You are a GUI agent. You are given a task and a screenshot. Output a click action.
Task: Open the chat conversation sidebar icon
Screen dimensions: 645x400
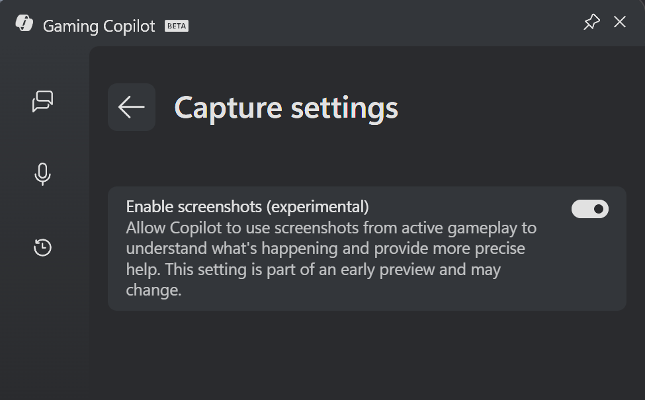(x=43, y=101)
